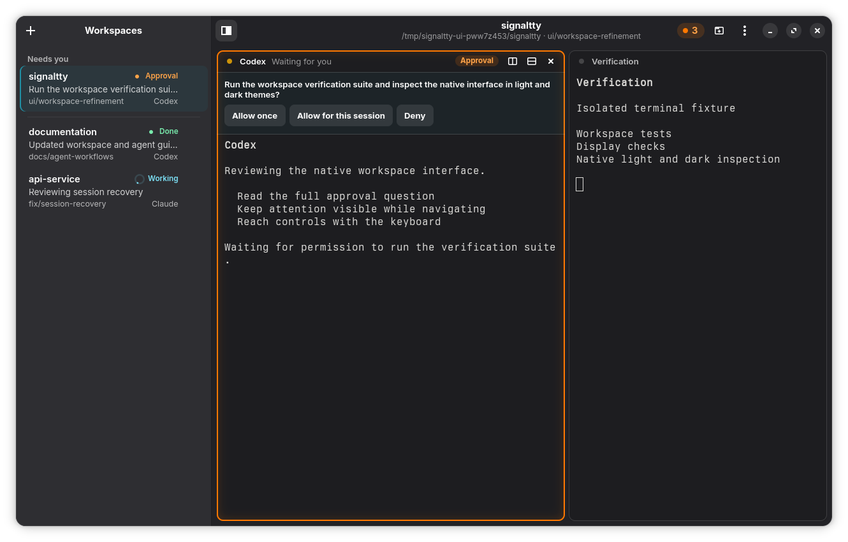Select the api-service workspace
This screenshot has width=848, height=542.
pos(114,191)
